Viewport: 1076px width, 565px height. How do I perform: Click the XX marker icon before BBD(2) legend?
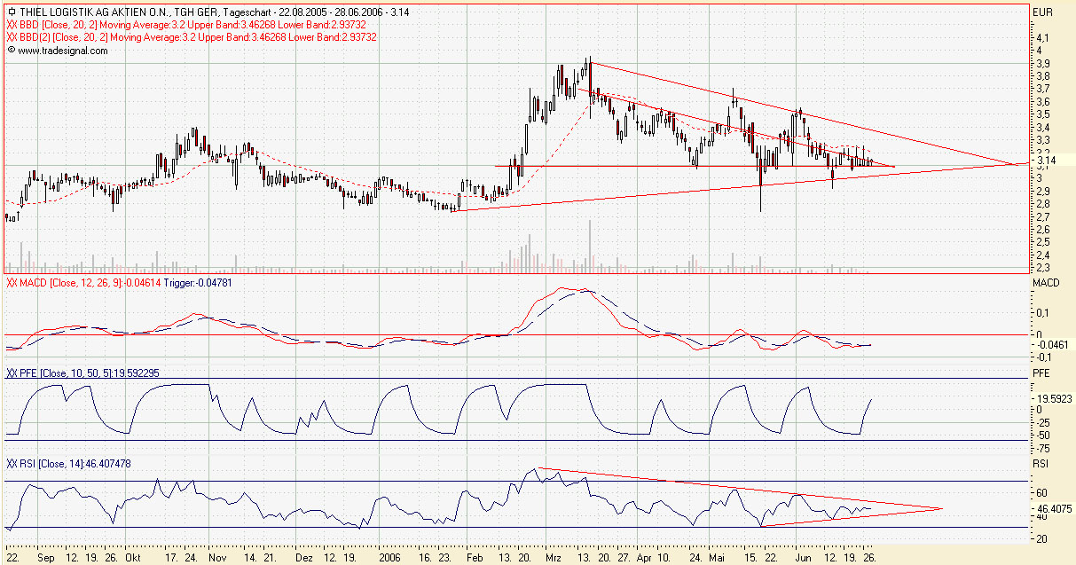click(x=11, y=38)
